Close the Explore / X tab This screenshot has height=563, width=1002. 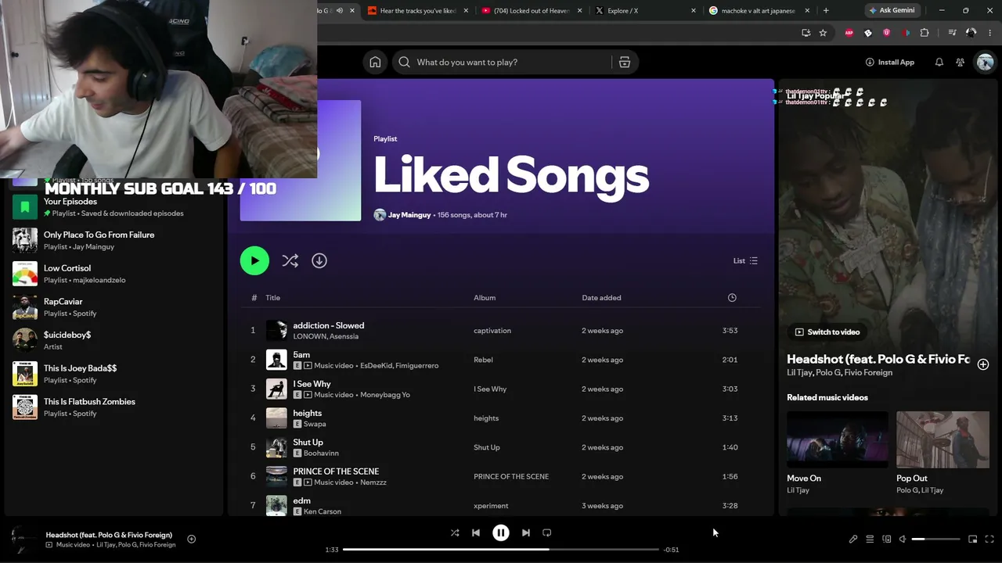coord(694,11)
